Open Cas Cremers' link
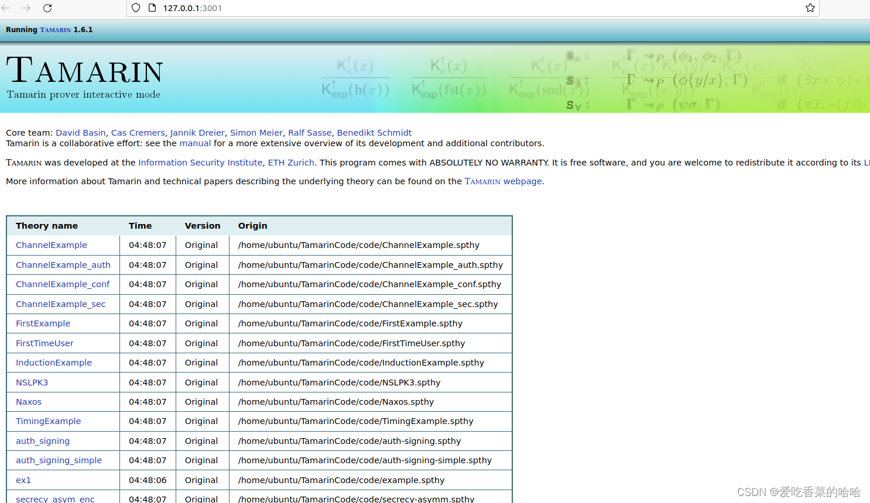This screenshot has width=870, height=503. (x=138, y=133)
